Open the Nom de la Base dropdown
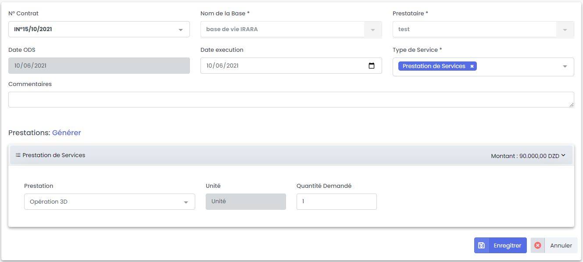The height and width of the screenshot is (262, 583). point(372,30)
